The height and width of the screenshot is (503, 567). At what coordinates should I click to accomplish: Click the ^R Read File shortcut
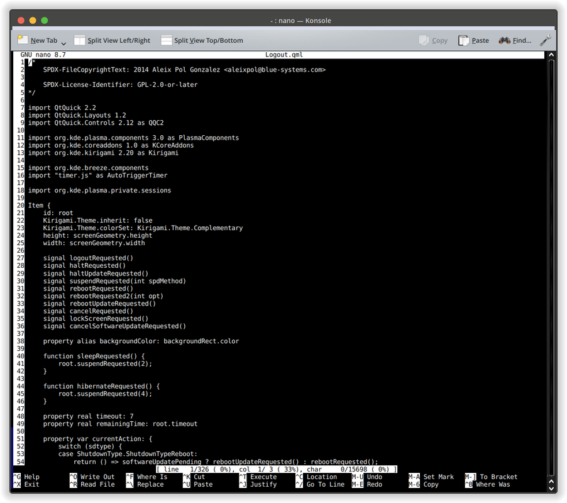[x=92, y=484]
